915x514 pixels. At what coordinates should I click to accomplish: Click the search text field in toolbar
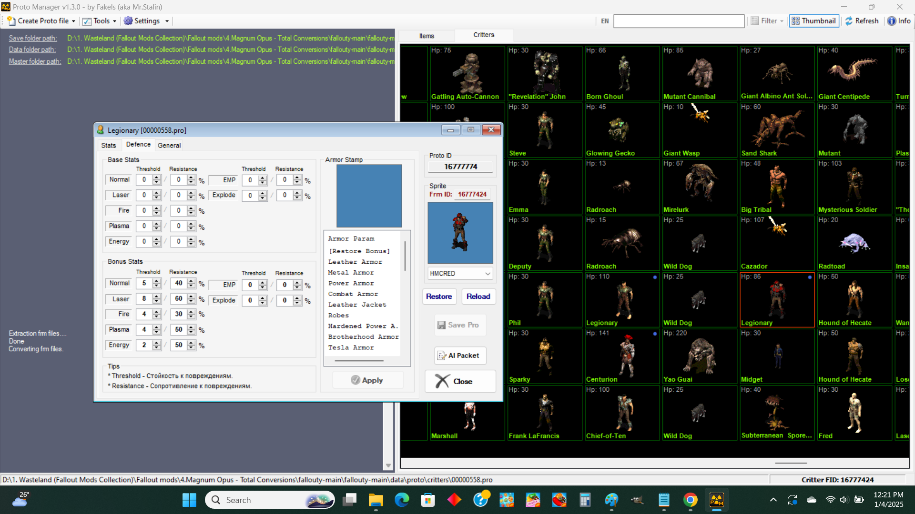[x=679, y=21]
